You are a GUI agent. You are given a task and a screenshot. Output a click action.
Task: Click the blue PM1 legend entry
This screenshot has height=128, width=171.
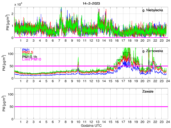[26, 50]
